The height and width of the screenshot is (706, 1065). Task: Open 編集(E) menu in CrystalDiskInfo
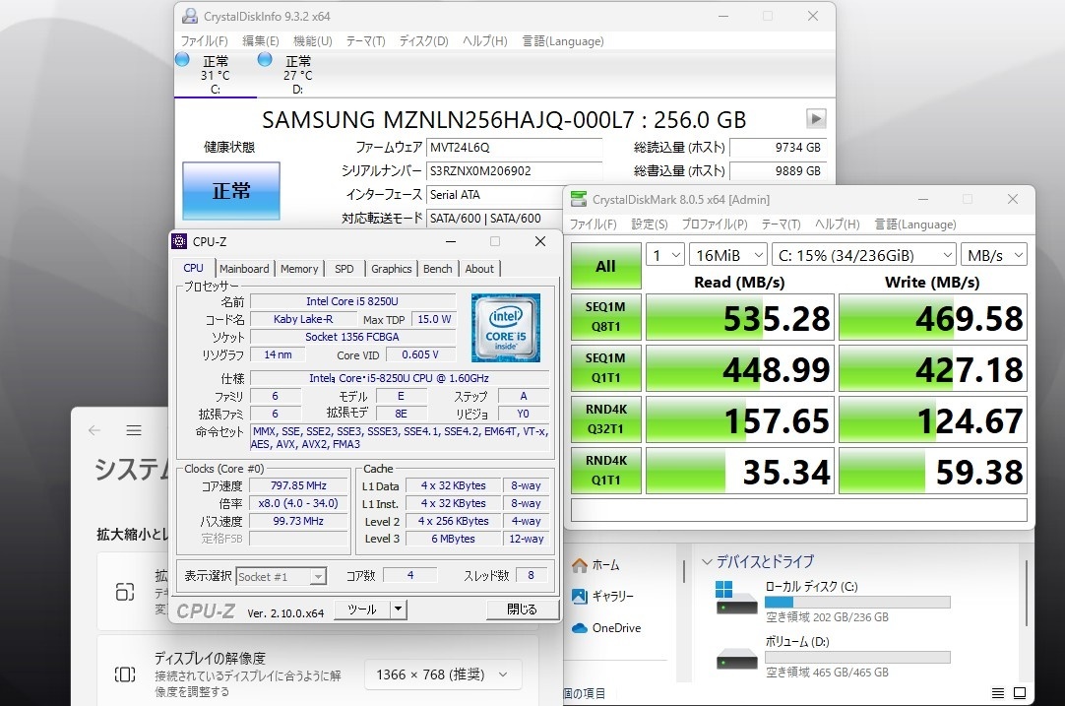click(260, 40)
